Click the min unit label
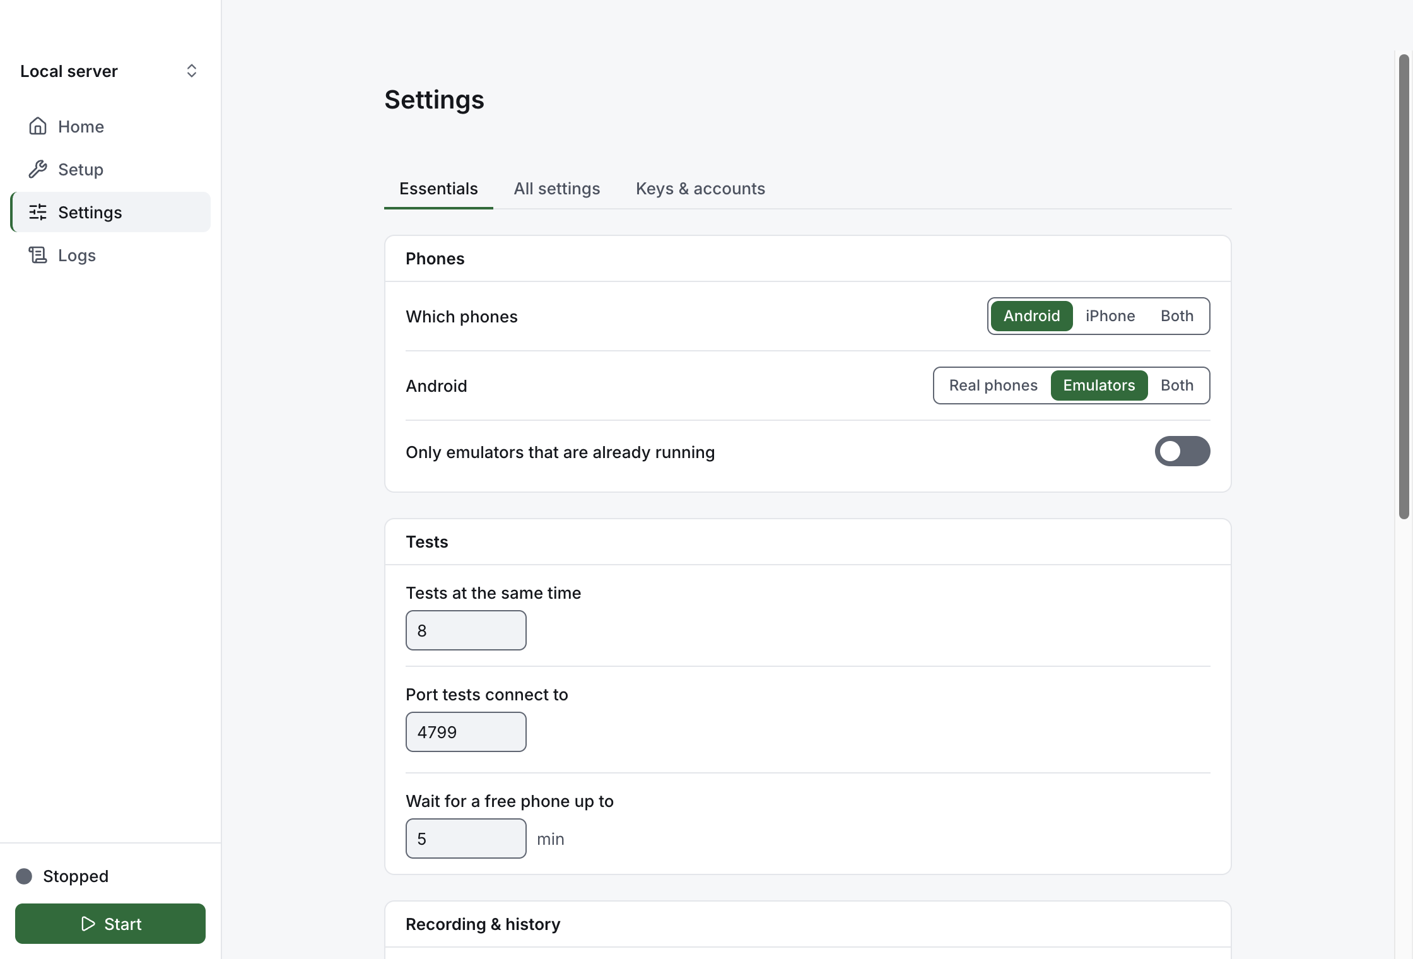 [x=550, y=839]
